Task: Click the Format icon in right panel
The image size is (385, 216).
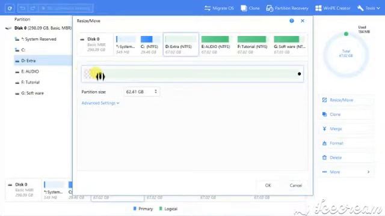Action: (x=324, y=143)
